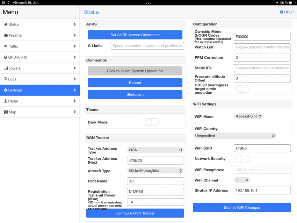Open the Radar menu item
The width and height of the screenshot is (297, 223).
(x=40, y=101)
